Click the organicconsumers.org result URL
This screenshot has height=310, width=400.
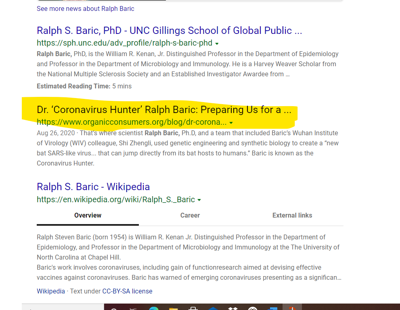[x=132, y=122]
